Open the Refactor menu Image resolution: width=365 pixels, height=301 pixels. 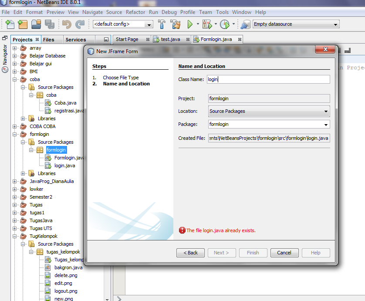(x=135, y=12)
